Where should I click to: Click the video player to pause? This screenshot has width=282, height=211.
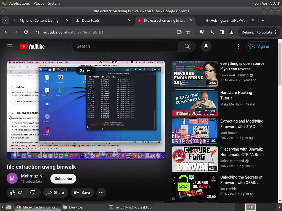pyautogui.click(x=86, y=110)
